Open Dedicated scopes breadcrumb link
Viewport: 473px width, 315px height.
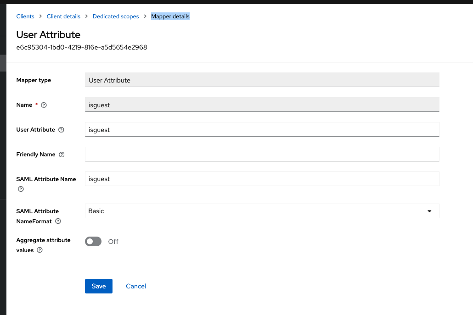tap(116, 17)
